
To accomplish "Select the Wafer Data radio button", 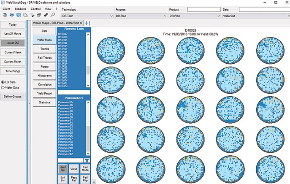I will pyautogui.click(x=3, y=87).
